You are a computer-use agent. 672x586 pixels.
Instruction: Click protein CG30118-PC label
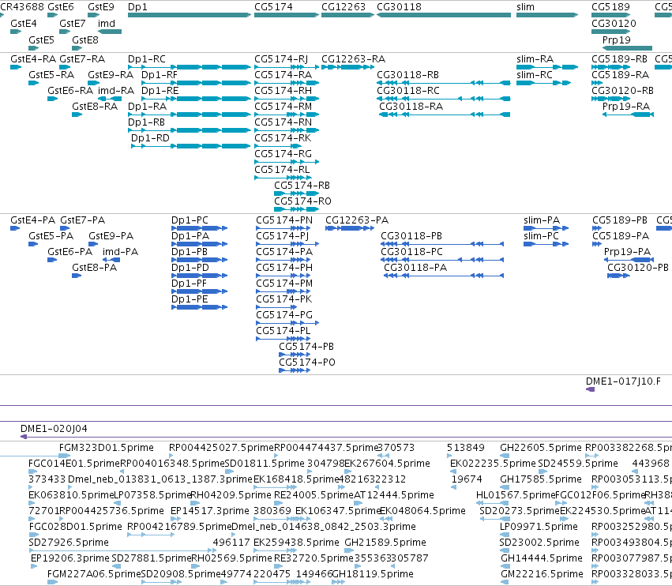(x=411, y=252)
